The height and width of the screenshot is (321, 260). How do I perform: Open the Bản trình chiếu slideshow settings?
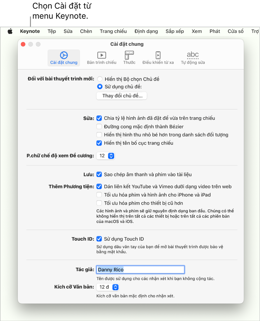pos(101,58)
